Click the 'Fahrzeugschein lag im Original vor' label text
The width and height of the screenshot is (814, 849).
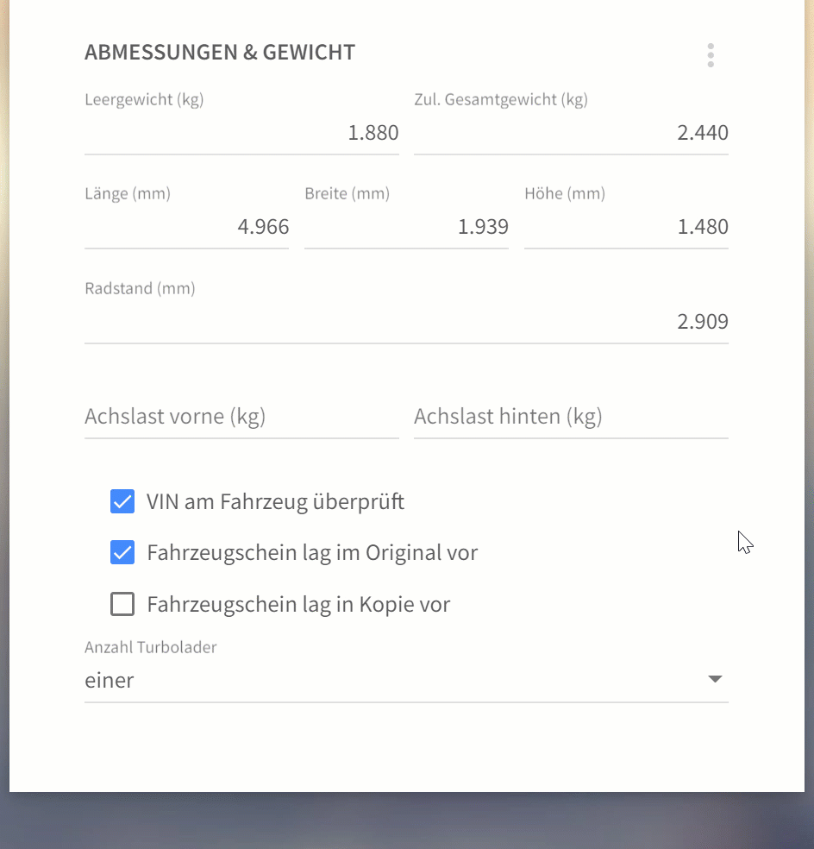pyautogui.click(x=312, y=553)
